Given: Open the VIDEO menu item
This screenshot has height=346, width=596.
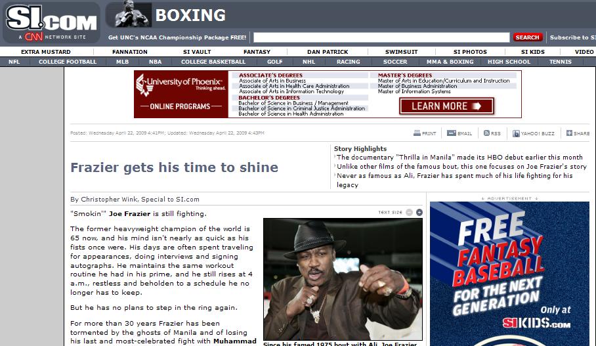Looking at the screenshot, I should click(584, 52).
